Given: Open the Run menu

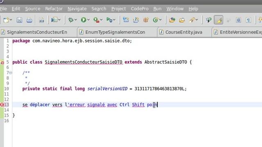Looking at the screenshot, I should tap(157, 9).
